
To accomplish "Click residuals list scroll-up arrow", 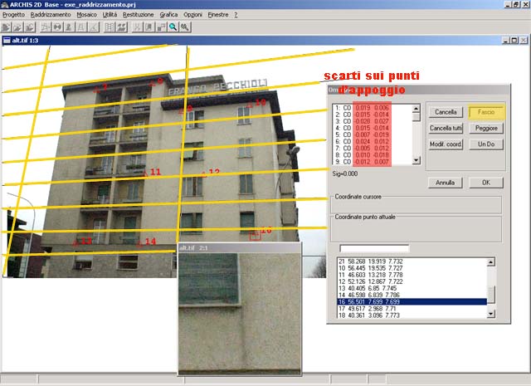I will pyautogui.click(x=417, y=109).
